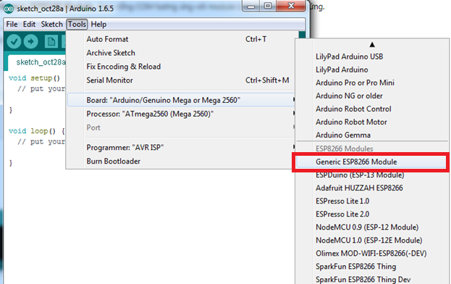Open Serial Monitor
This screenshot has width=451, height=284.
(182, 80)
